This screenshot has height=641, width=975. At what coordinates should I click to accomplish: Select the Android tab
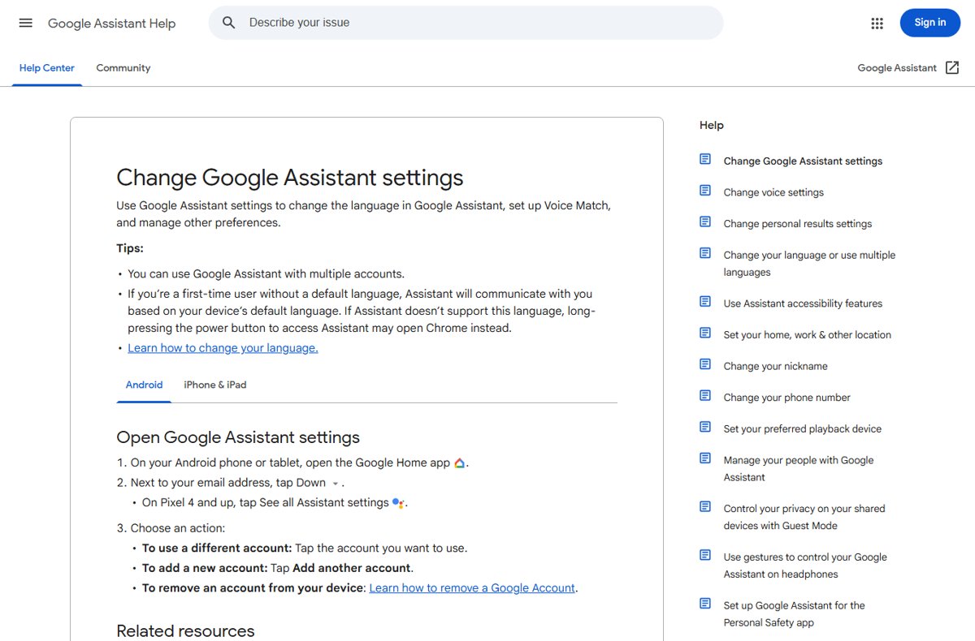144,385
